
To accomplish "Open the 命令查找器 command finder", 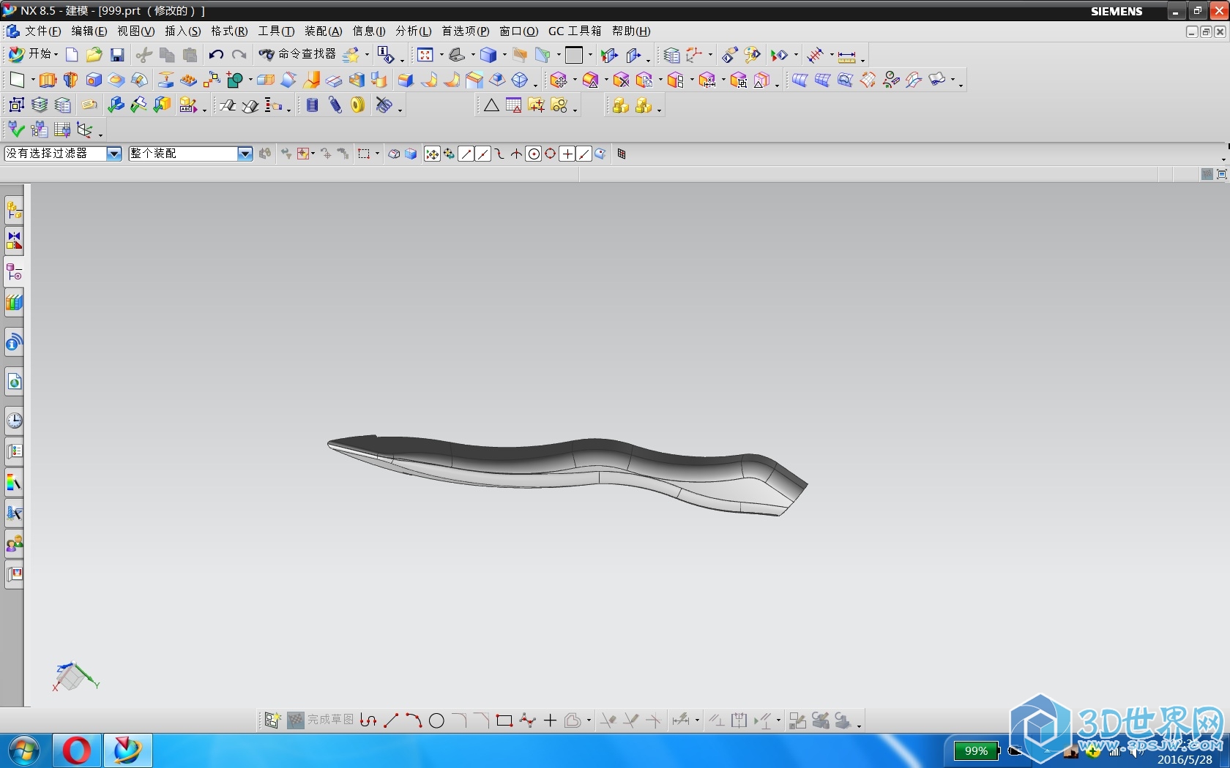I will point(298,54).
